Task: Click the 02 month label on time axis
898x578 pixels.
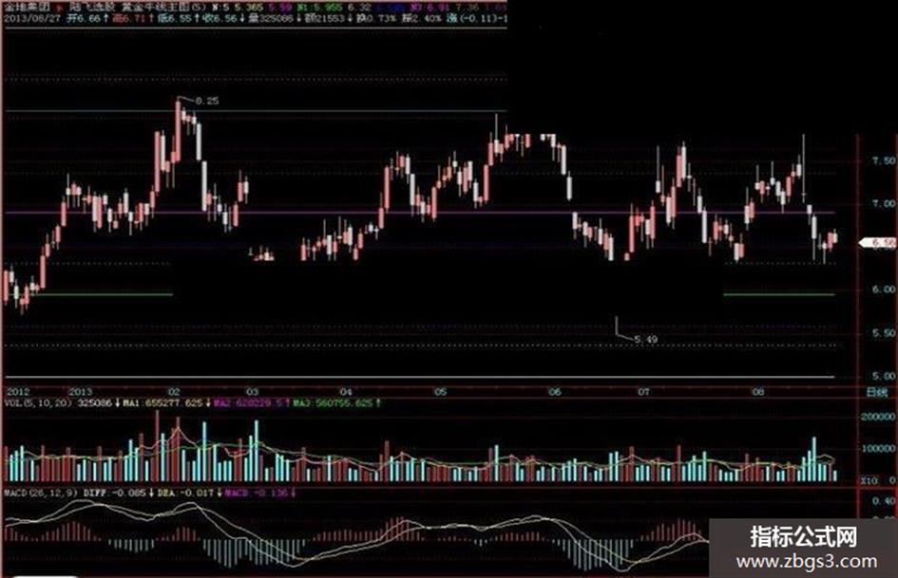Action: [174, 392]
